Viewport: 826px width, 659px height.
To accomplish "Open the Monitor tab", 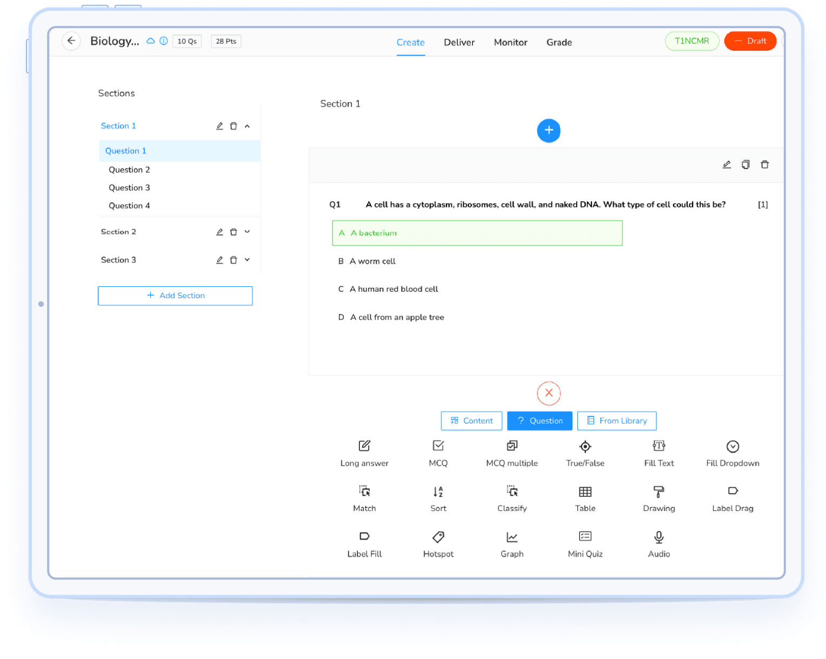I will 510,42.
